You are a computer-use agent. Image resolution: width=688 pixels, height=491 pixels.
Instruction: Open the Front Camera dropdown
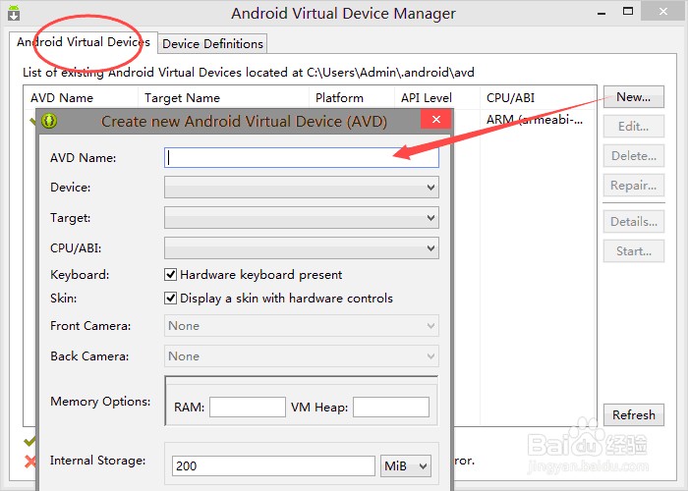pyautogui.click(x=302, y=326)
